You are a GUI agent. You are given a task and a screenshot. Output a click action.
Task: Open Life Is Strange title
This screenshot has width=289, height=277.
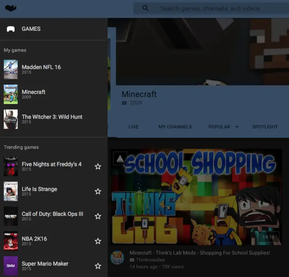[40, 189]
